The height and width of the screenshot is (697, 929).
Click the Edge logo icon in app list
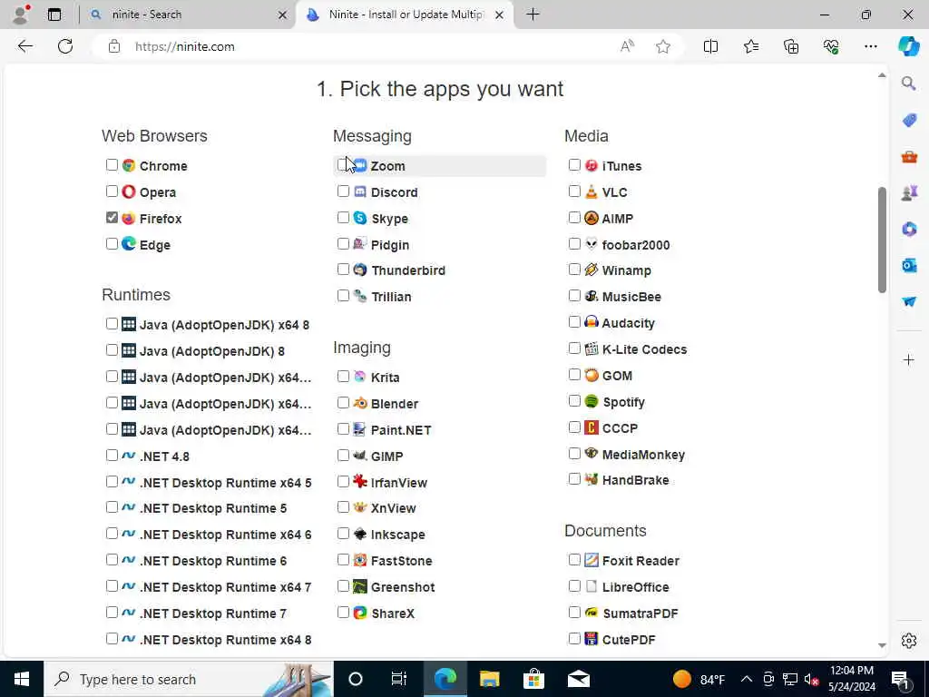(x=129, y=243)
